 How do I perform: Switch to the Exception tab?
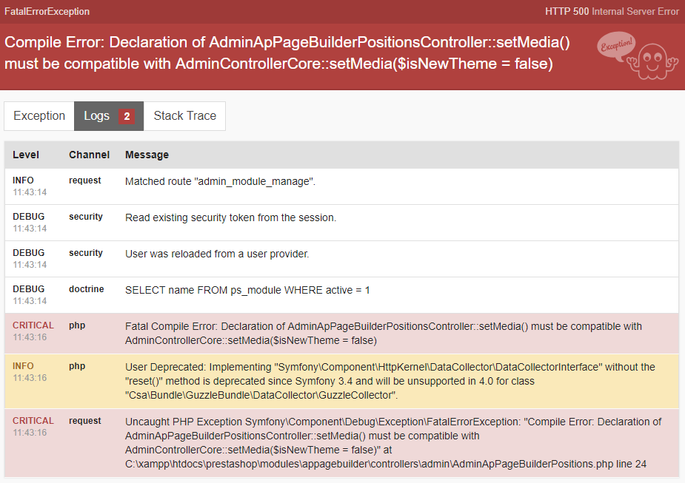(x=39, y=115)
